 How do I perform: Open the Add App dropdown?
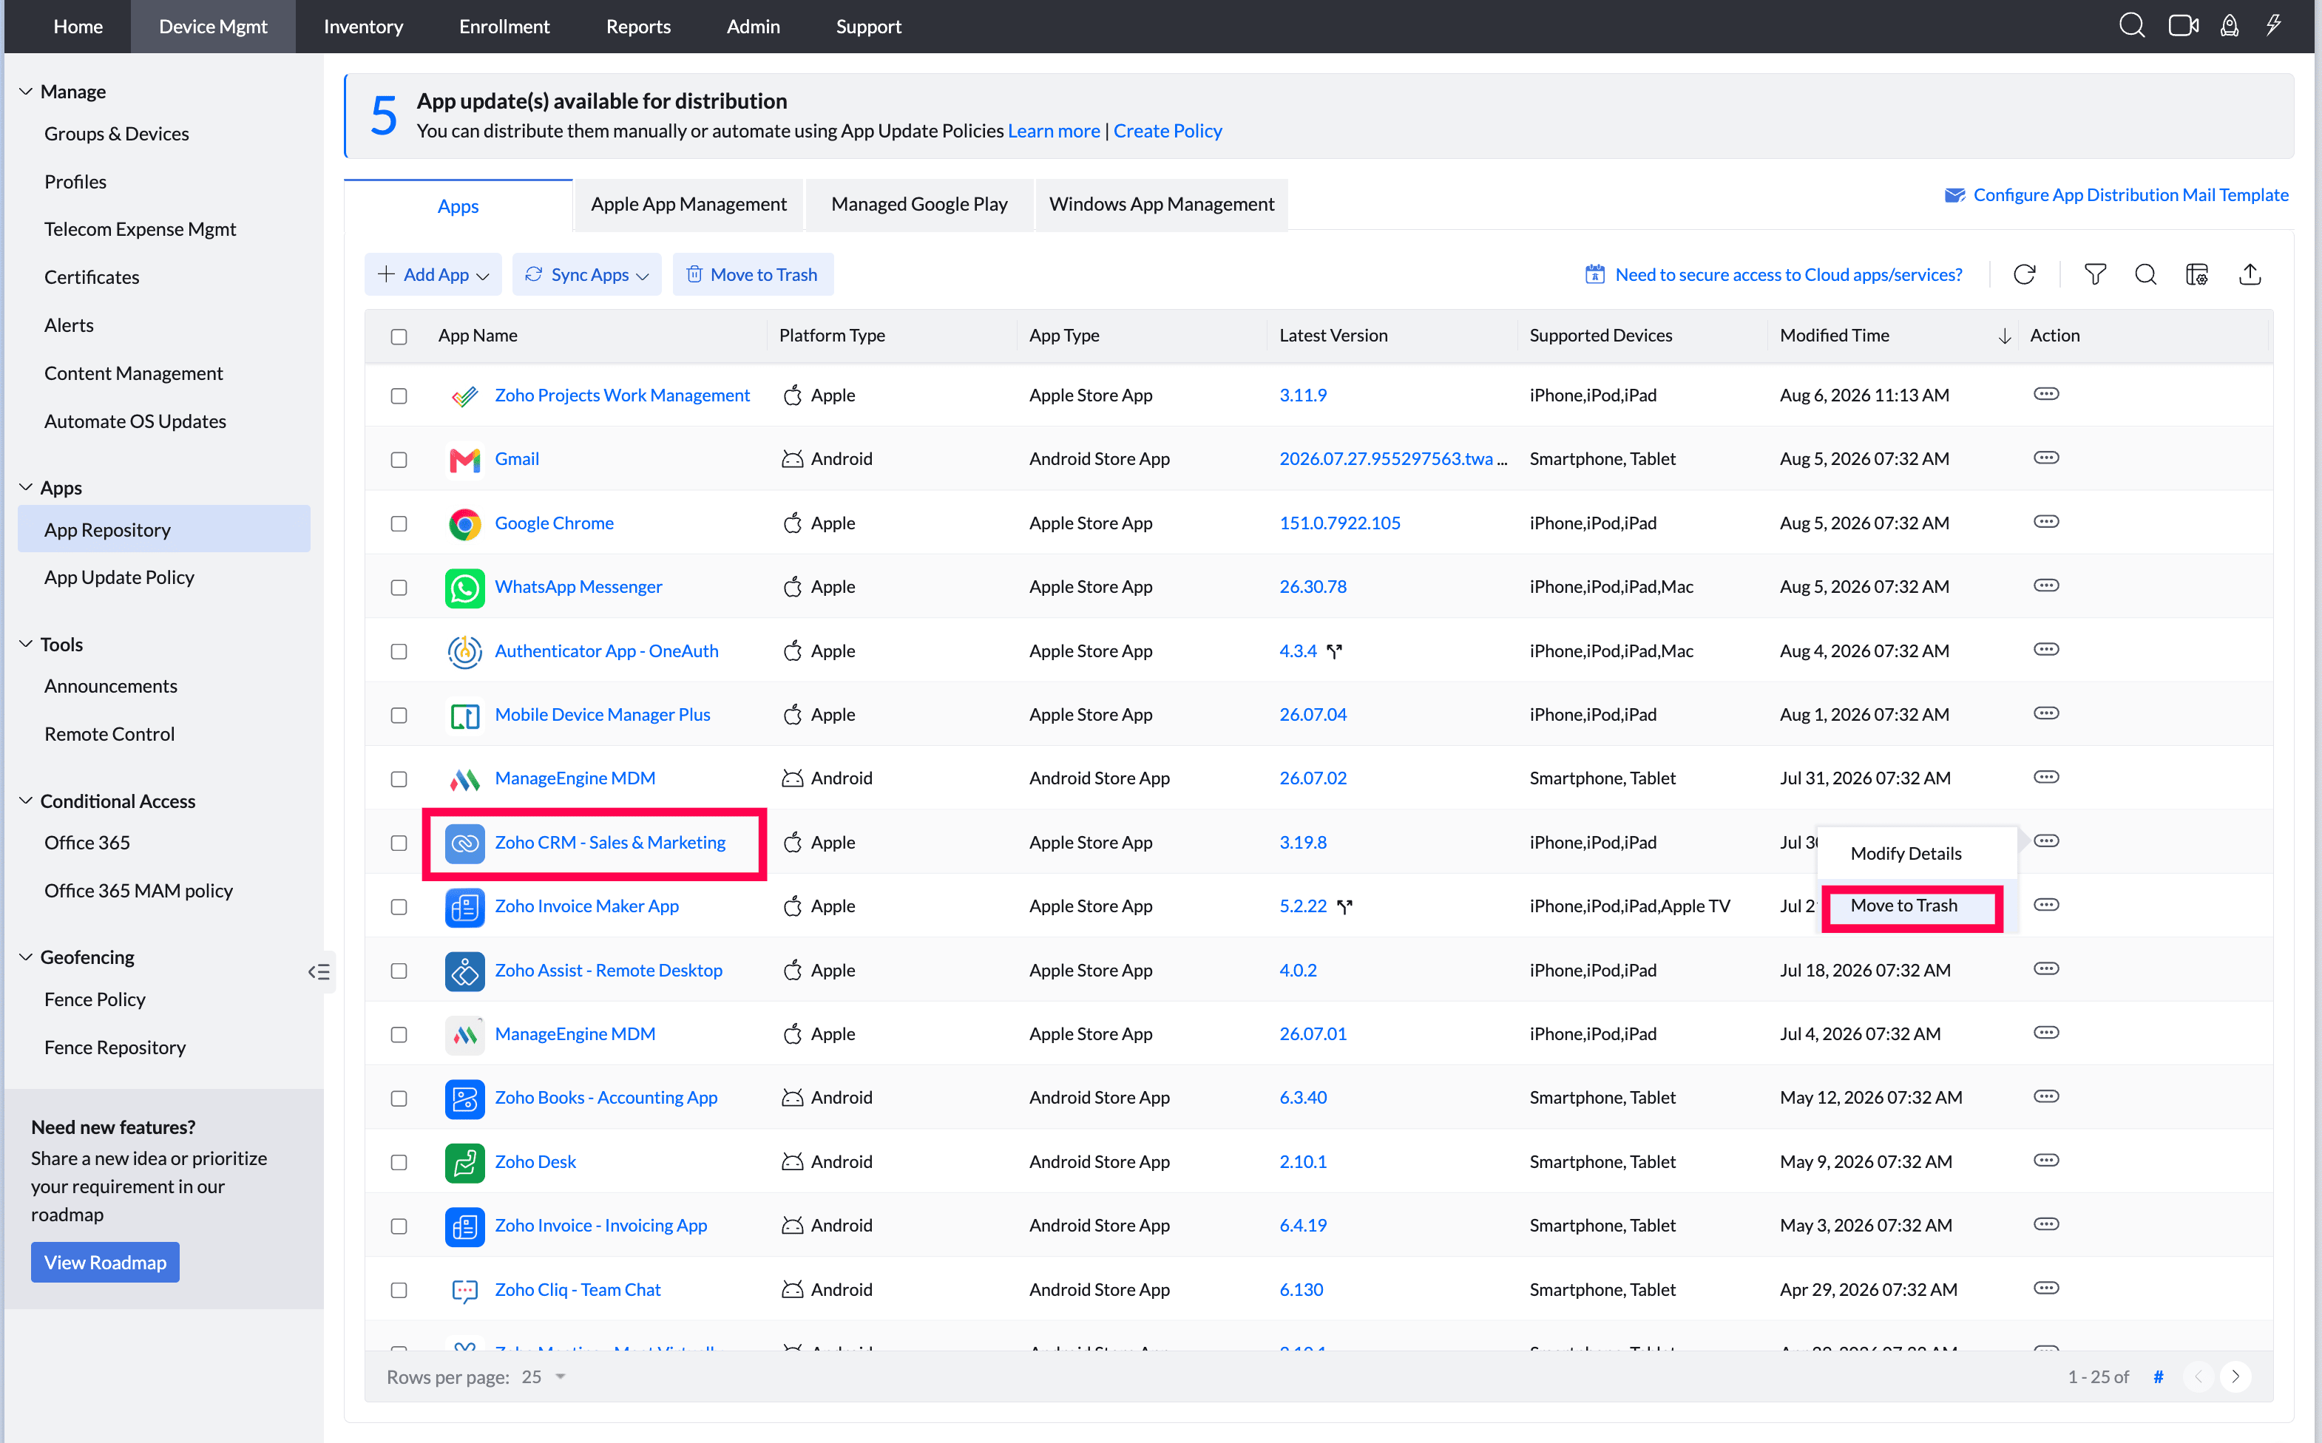(434, 275)
